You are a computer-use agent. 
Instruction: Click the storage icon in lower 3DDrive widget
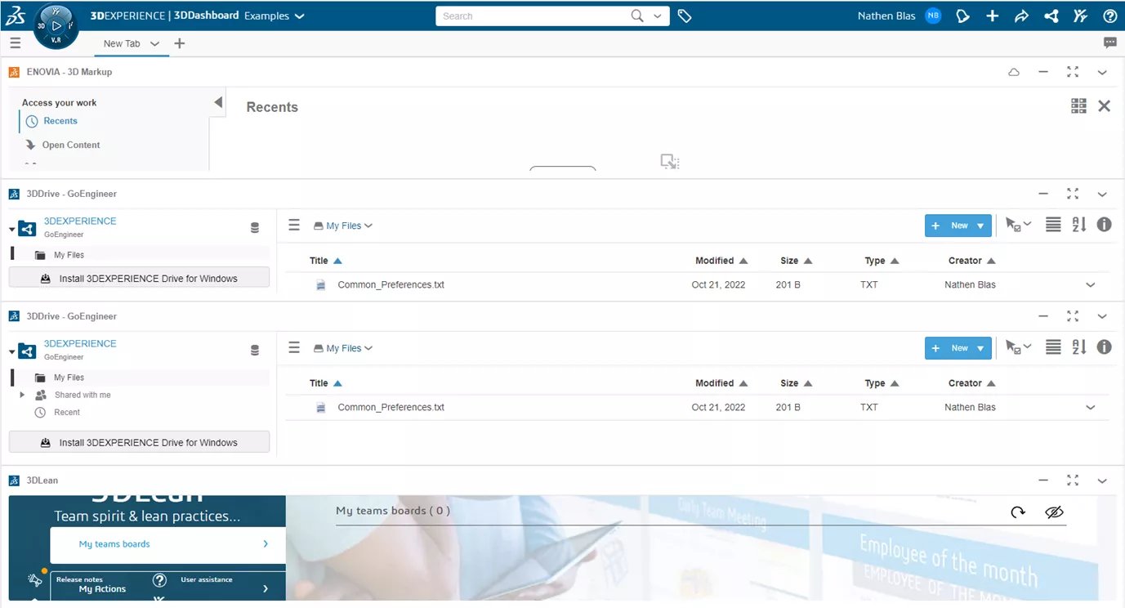255,351
